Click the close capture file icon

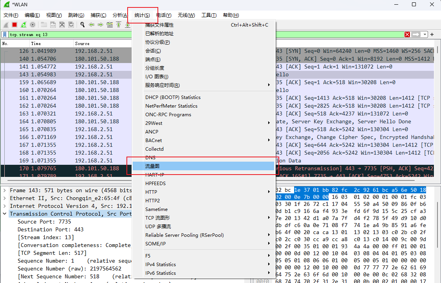coord(62,25)
